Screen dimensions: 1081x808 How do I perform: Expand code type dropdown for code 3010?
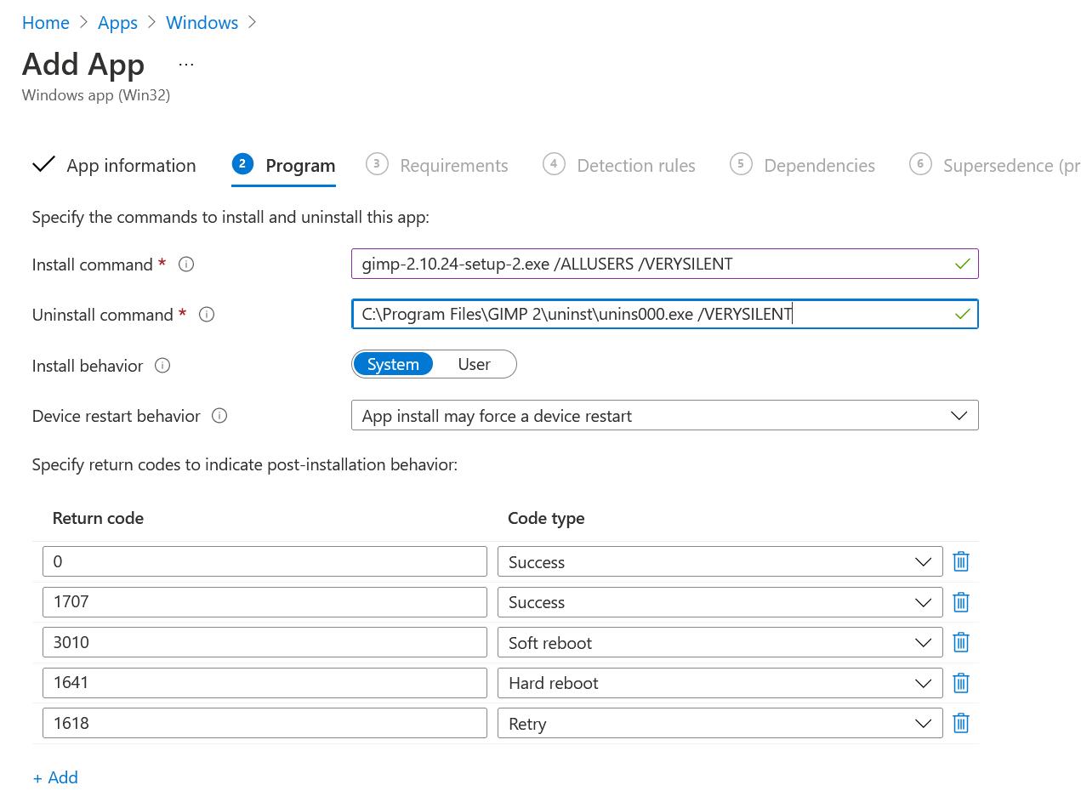pyautogui.click(x=720, y=642)
